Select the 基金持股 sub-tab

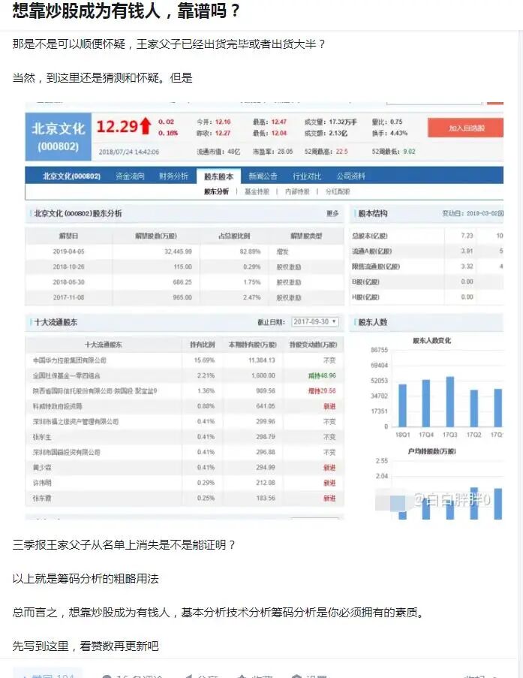(x=257, y=191)
